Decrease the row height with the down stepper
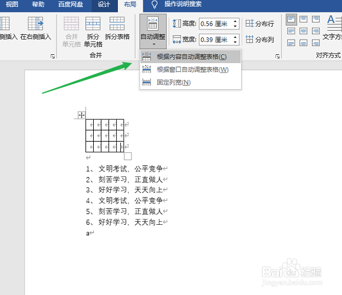 pyautogui.click(x=235, y=26)
